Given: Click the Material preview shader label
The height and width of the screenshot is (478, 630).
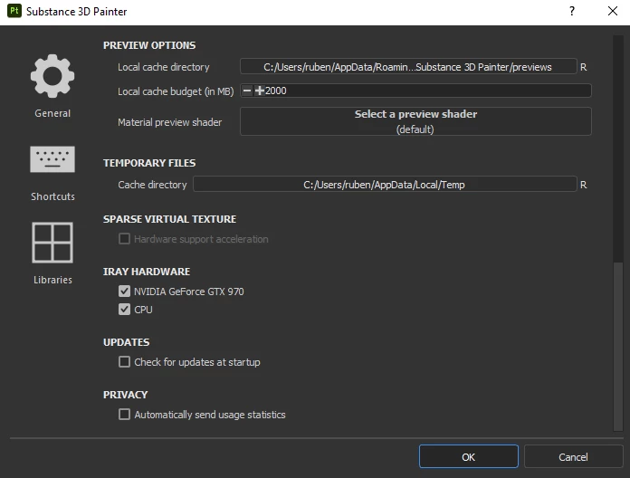Looking at the screenshot, I should (169, 122).
